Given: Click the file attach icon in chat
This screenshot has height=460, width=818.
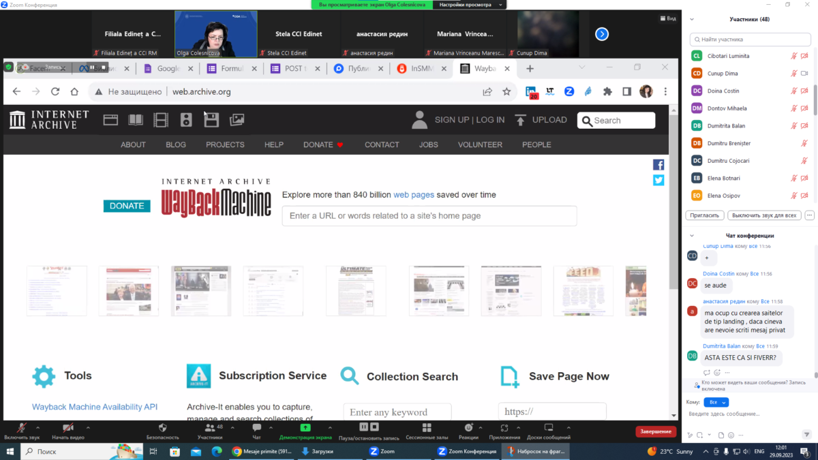Looking at the screenshot, I should 721,435.
